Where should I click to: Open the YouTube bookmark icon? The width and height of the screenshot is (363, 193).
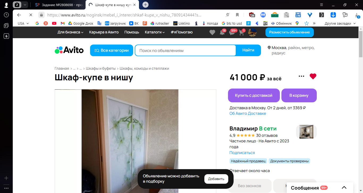tap(54, 23)
